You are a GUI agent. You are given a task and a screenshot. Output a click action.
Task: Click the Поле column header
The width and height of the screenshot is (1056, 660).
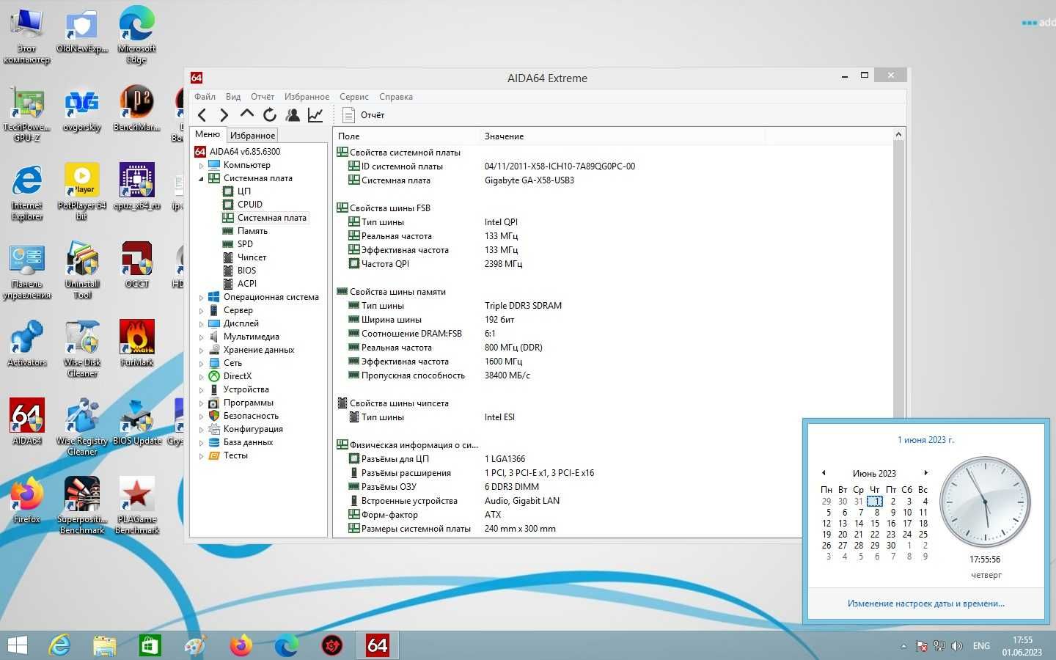coord(407,136)
